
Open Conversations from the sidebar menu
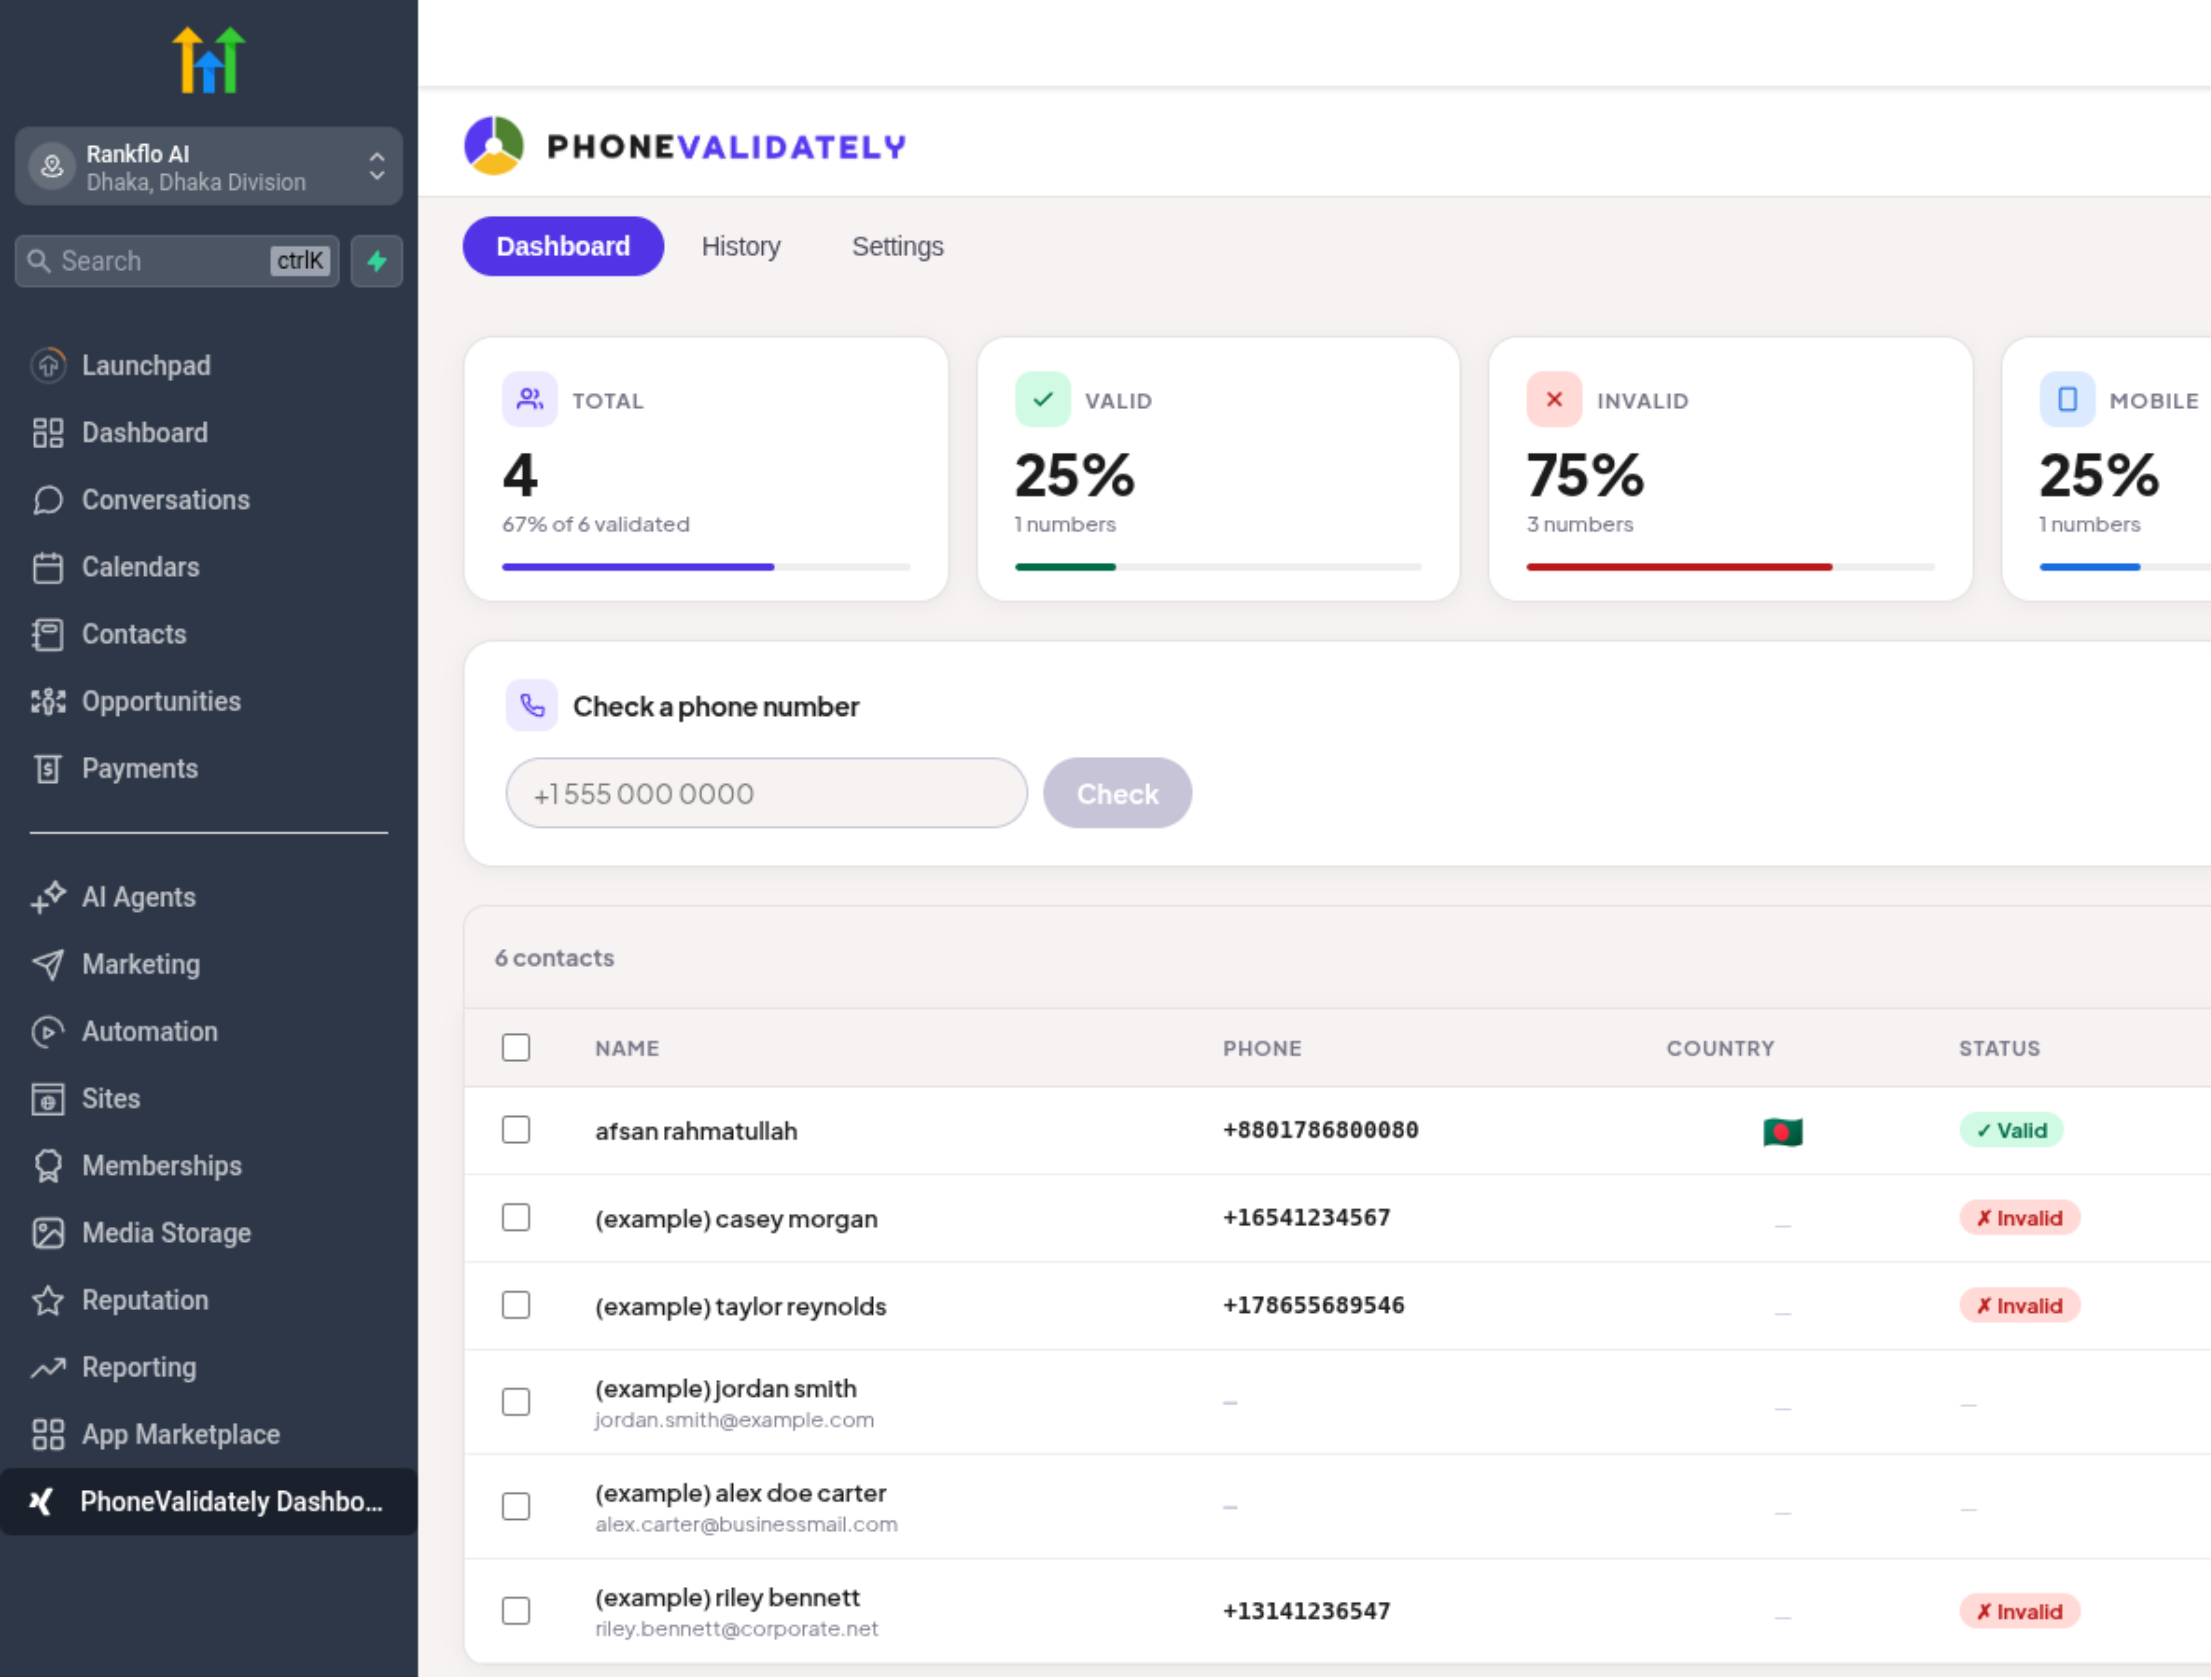point(166,500)
